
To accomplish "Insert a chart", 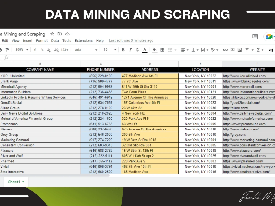I will click(x=240, y=50).
